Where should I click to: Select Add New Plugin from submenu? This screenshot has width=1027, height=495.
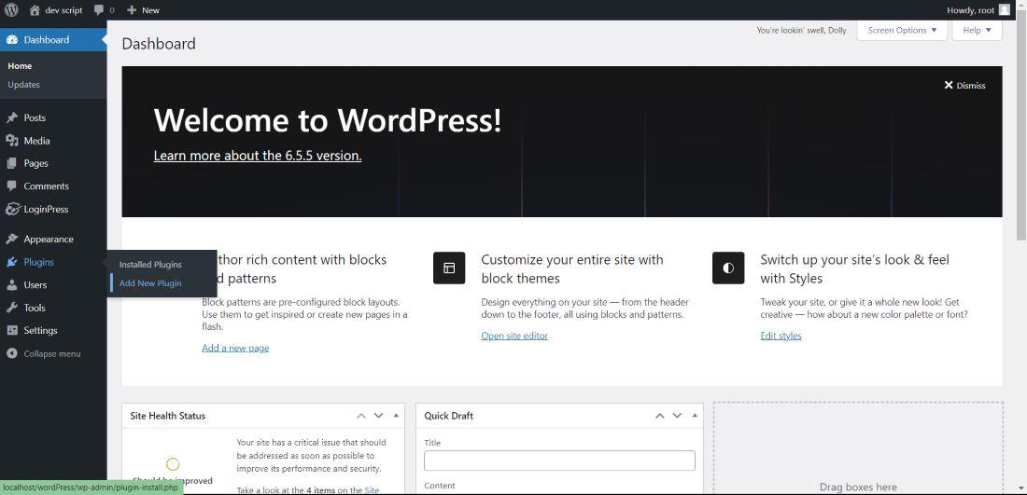pos(150,283)
